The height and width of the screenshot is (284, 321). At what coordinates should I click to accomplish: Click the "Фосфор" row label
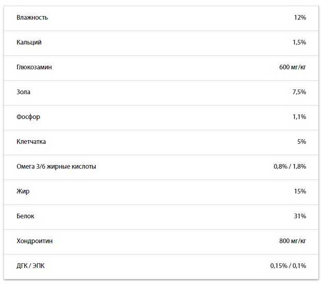tap(28, 117)
